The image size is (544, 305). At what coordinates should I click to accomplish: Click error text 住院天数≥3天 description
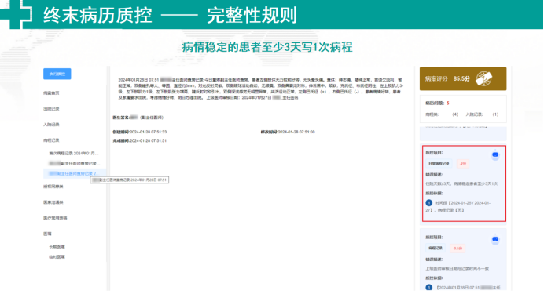tap(461, 183)
